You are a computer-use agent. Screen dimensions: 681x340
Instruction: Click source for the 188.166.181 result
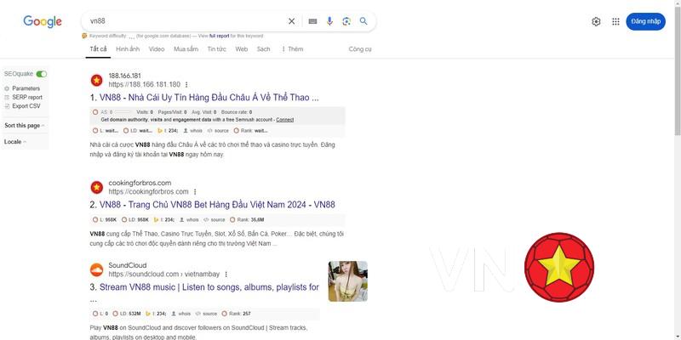click(x=218, y=131)
